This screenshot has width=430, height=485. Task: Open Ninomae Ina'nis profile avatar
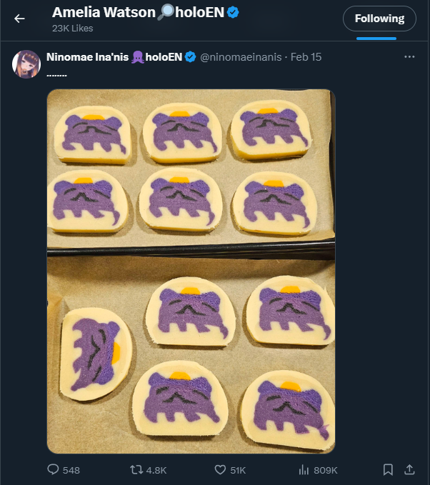tap(26, 64)
